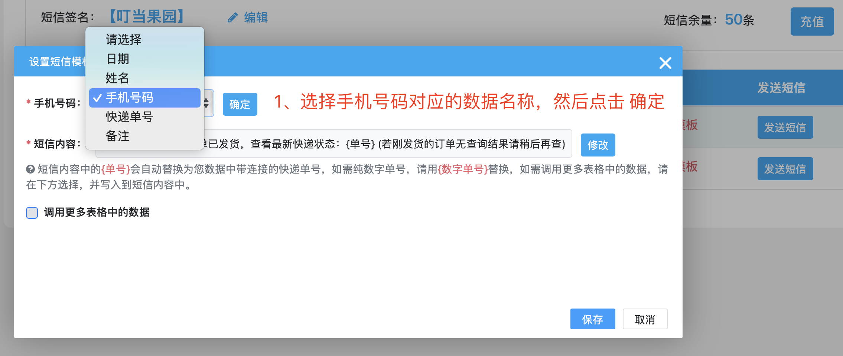
Task: Select 备注 from the dropdown list
Action: pyautogui.click(x=118, y=136)
